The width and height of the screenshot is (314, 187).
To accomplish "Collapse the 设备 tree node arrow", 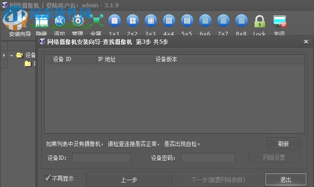I will [x=12, y=56].
